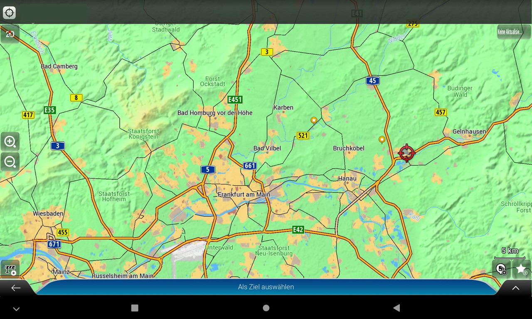Add speed camera report icon
Image resolution: width=532 pixels, height=319 pixels.
pos(502,269)
